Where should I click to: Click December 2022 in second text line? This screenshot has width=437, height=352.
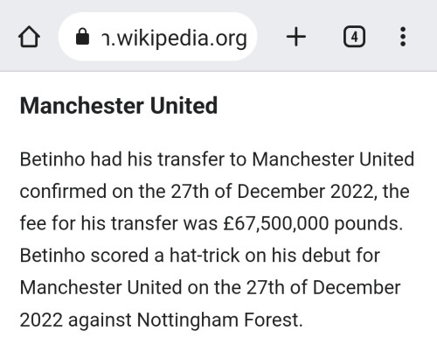(x=305, y=192)
